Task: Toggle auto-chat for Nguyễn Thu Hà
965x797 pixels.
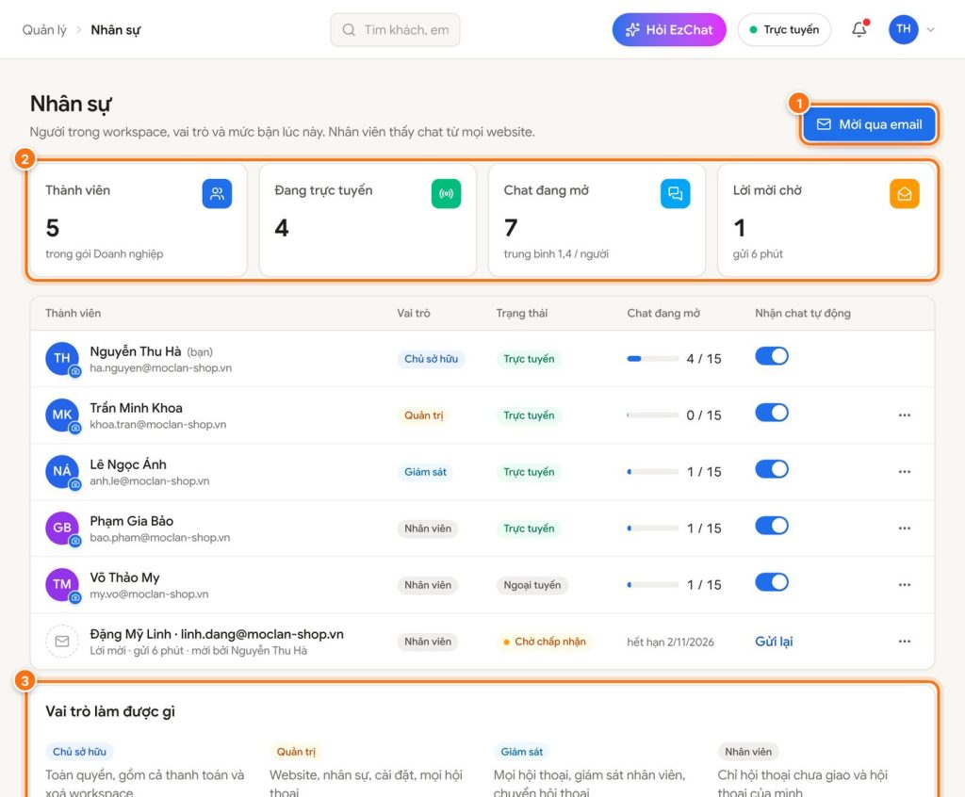Action: point(772,356)
